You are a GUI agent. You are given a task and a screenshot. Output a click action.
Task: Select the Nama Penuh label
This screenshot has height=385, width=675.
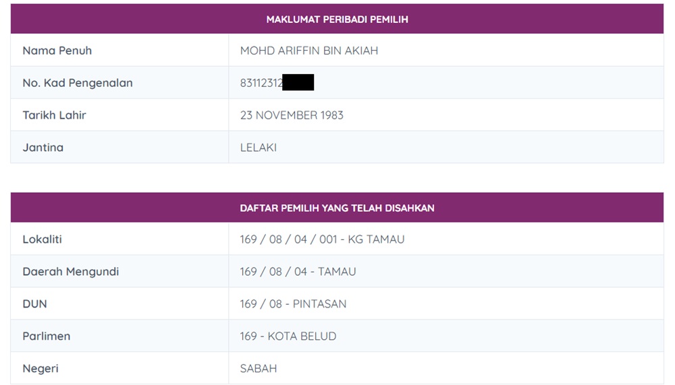pyautogui.click(x=57, y=51)
